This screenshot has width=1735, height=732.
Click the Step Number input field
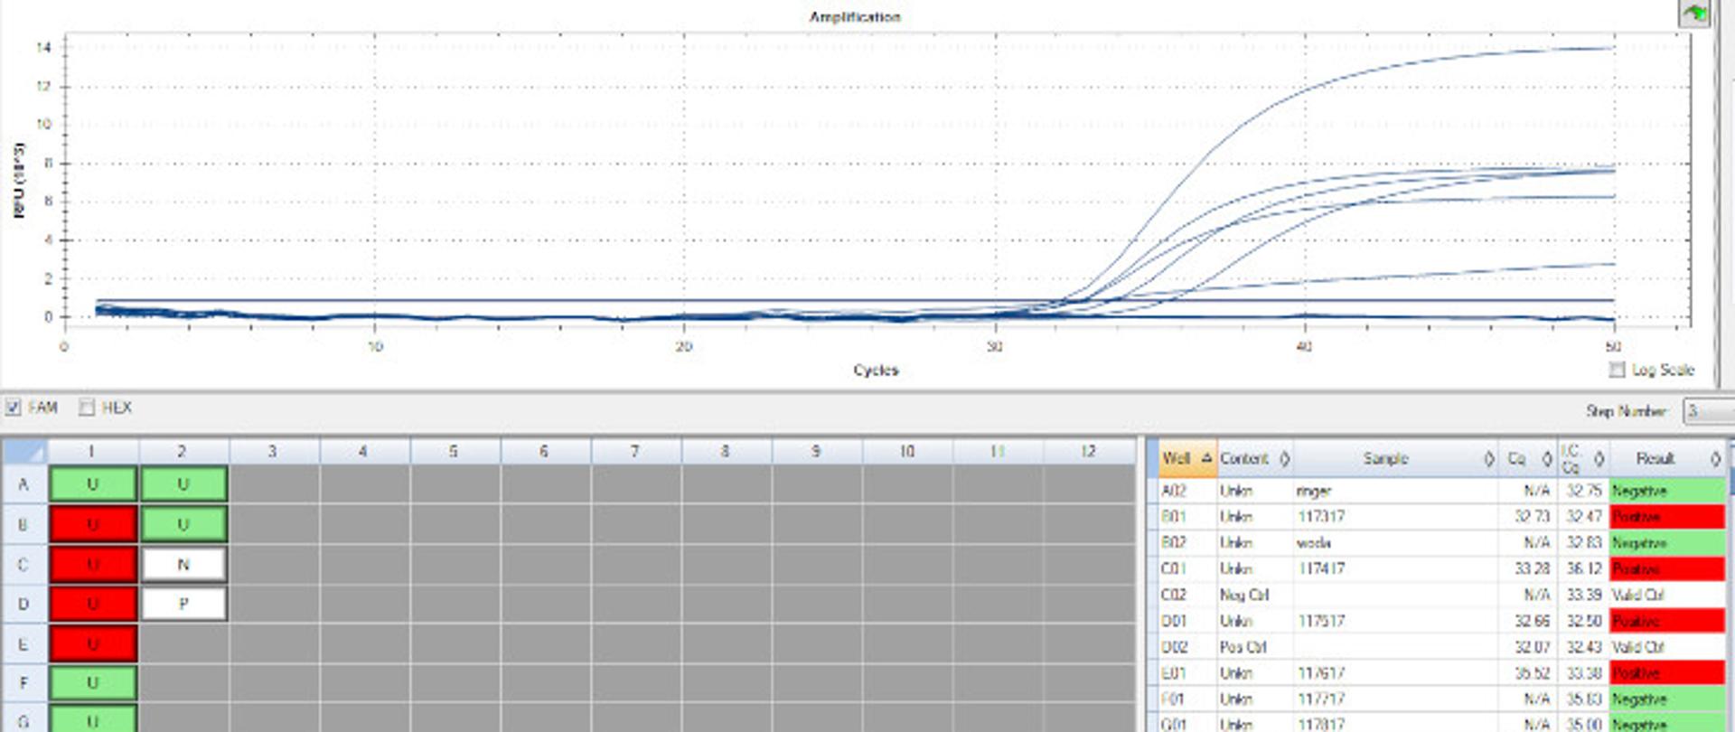pyautogui.click(x=1708, y=411)
